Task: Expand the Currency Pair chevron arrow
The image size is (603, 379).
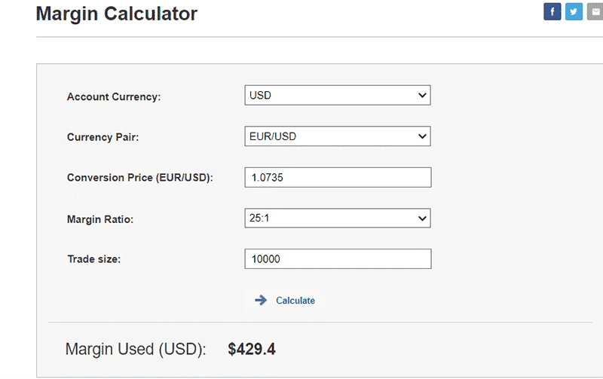Action: [x=422, y=136]
